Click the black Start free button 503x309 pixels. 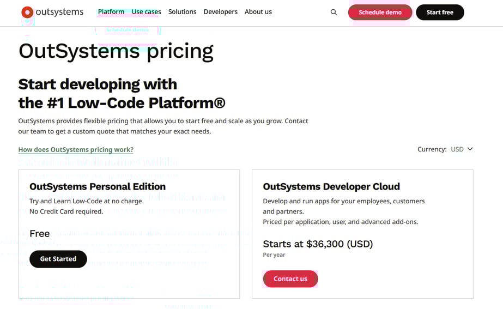[x=439, y=12]
